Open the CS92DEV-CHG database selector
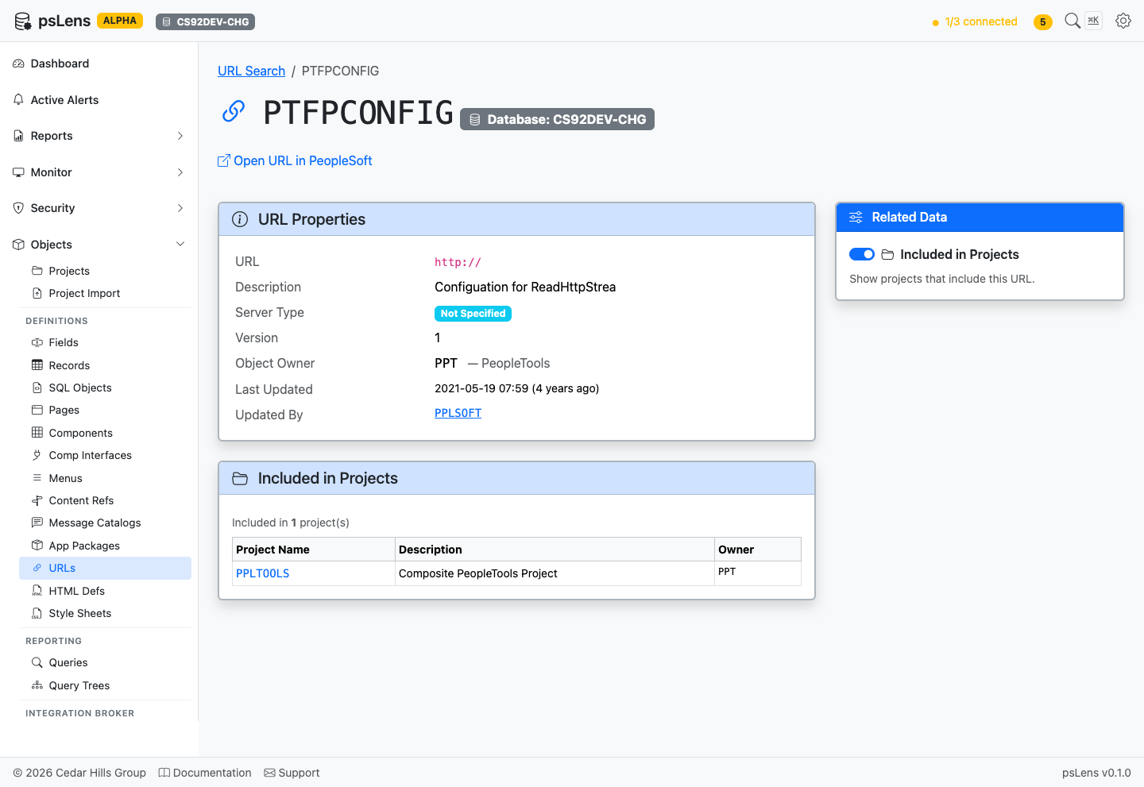Image resolution: width=1144 pixels, height=787 pixels. [x=205, y=21]
